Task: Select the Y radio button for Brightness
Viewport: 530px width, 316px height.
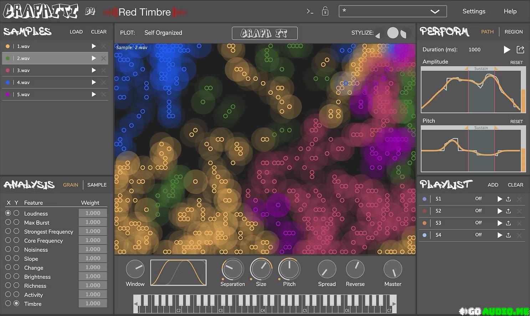Action: (x=16, y=276)
